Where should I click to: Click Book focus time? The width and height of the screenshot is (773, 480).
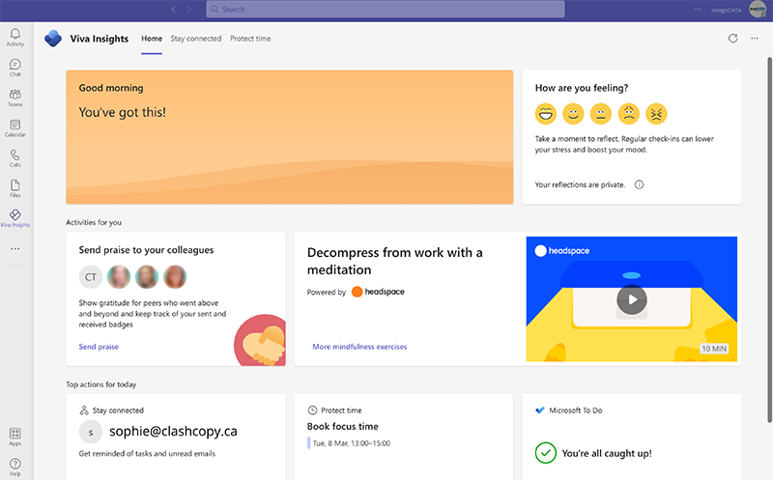pyautogui.click(x=343, y=426)
